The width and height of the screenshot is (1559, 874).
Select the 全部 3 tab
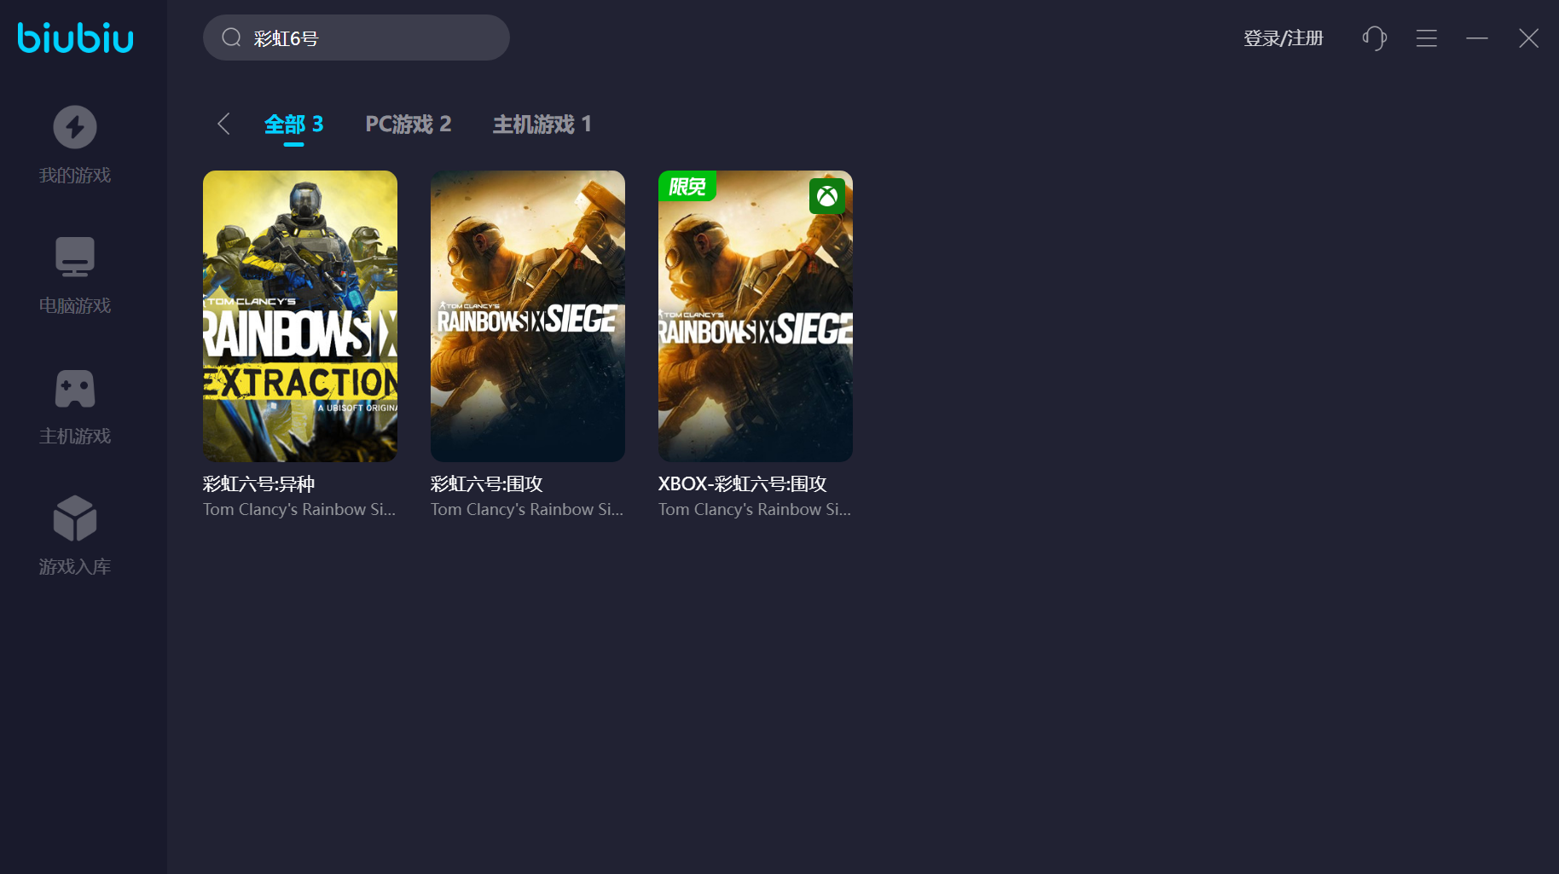click(x=293, y=124)
